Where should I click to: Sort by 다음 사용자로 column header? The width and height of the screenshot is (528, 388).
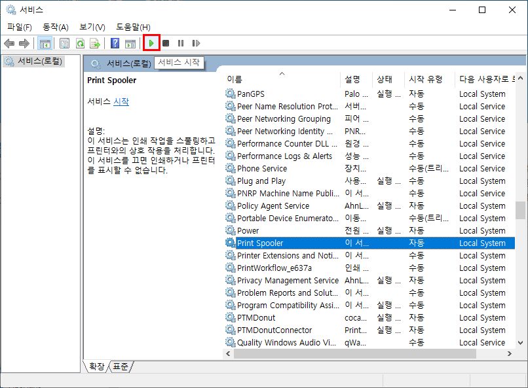[x=487, y=79]
